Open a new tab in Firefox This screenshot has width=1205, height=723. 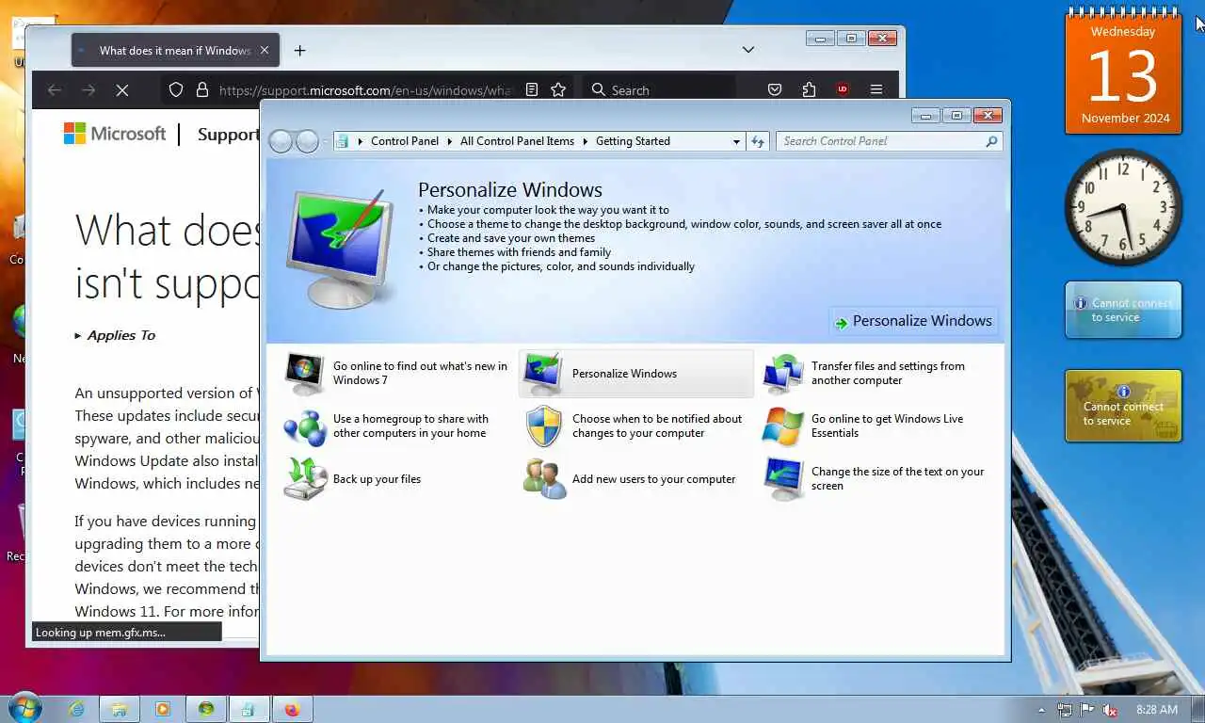299,51
